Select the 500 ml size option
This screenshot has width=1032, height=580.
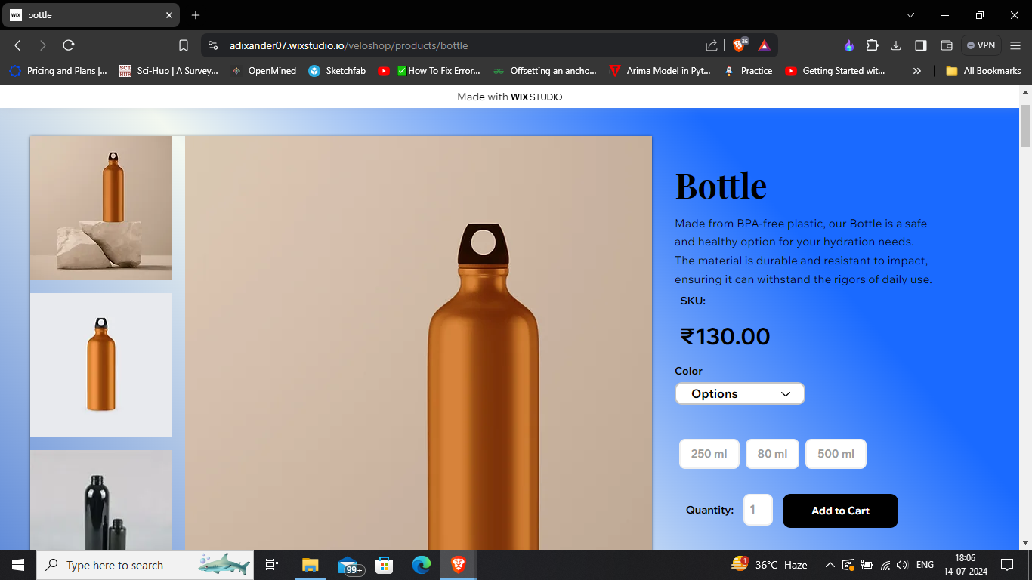pos(836,453)
